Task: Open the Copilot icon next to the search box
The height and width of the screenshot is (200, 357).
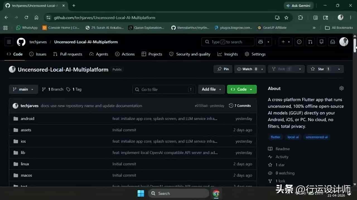Action: click(261, 42)
